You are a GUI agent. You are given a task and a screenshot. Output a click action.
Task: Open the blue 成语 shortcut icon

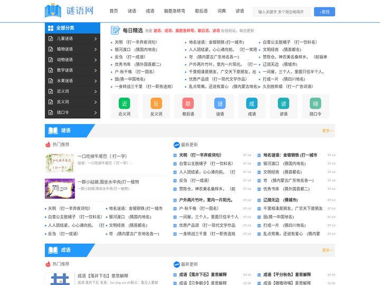[x=252, y=103]
